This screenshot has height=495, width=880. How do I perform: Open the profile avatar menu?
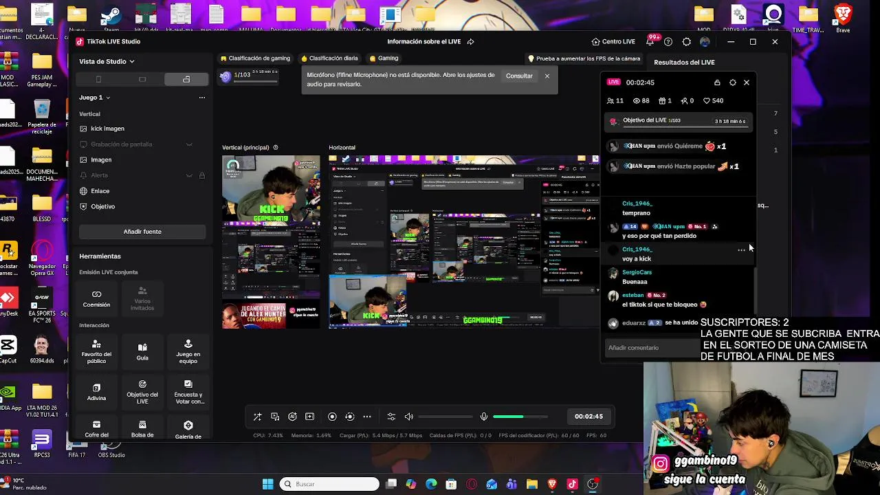click(x=705, y=41)
